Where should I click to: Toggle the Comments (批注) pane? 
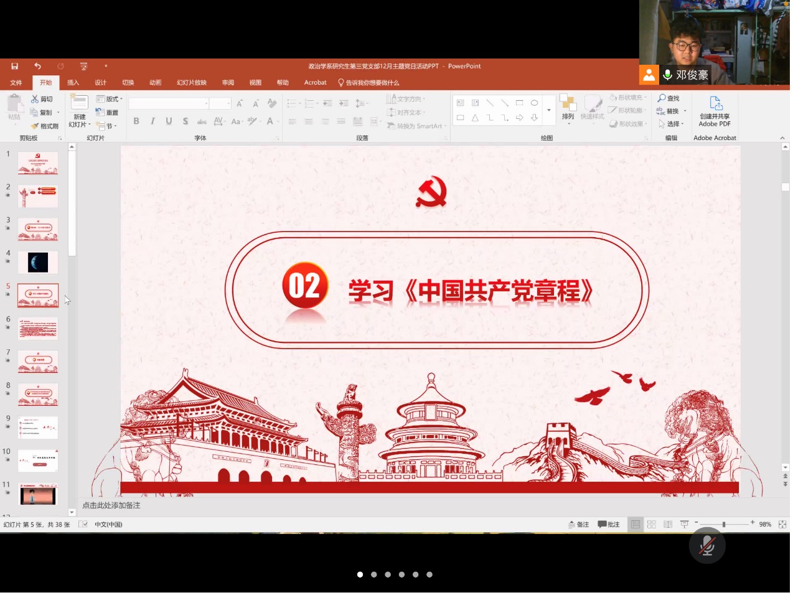tap(609, 525)
